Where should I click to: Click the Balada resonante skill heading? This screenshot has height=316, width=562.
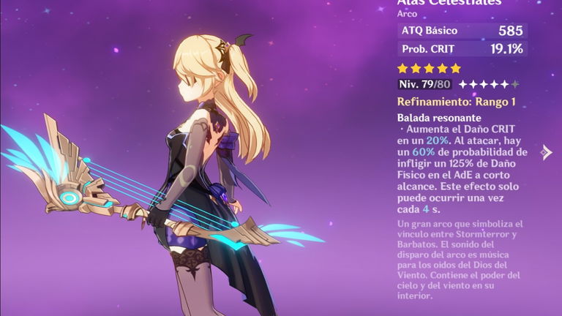pyautogui.click(x=439, y=118)
